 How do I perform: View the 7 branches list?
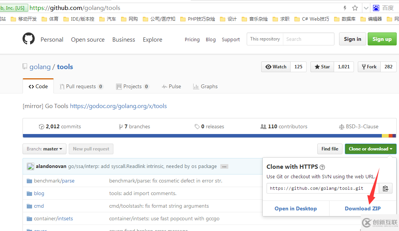click(x=134, y=126)
